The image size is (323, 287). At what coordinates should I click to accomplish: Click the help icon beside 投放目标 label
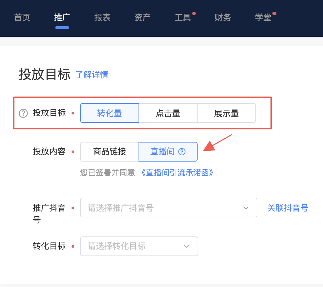click(22, 113)
